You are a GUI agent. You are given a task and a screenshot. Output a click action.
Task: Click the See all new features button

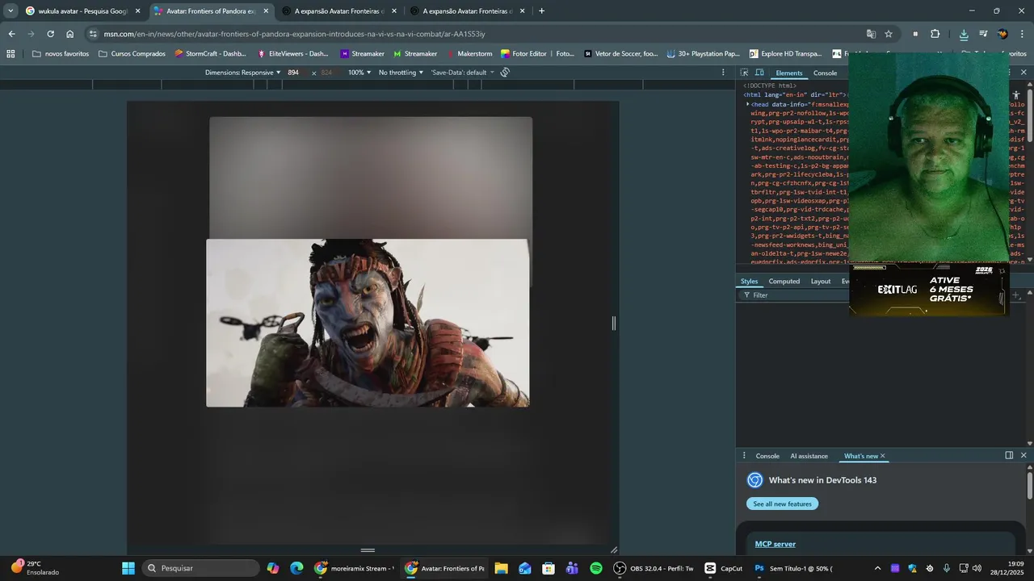click(782, 504)
